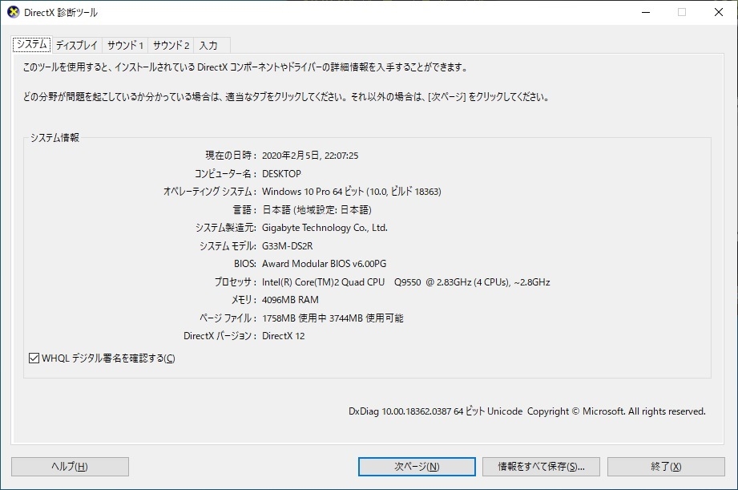Click page file value 1758MB 使用中
Image resolution: width=738 pixels, height=490 pixels.
[x=294, y=318]
